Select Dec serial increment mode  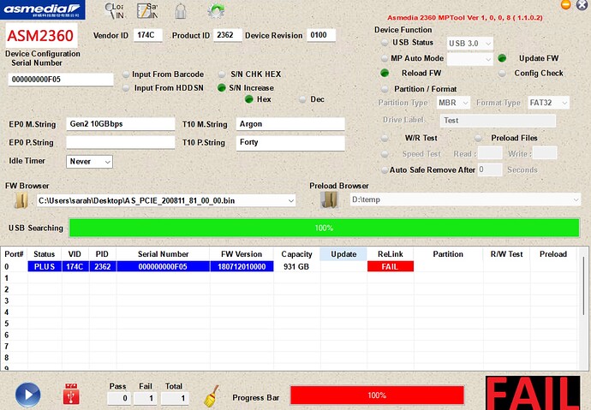tap(302, 99)
